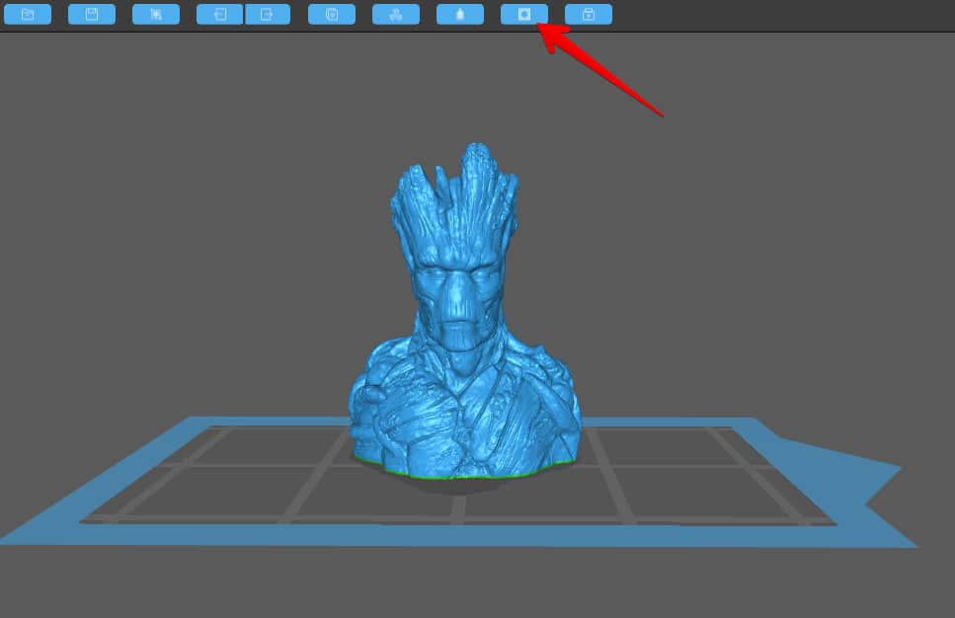Open a file with the folder icon

pos(28,14)
